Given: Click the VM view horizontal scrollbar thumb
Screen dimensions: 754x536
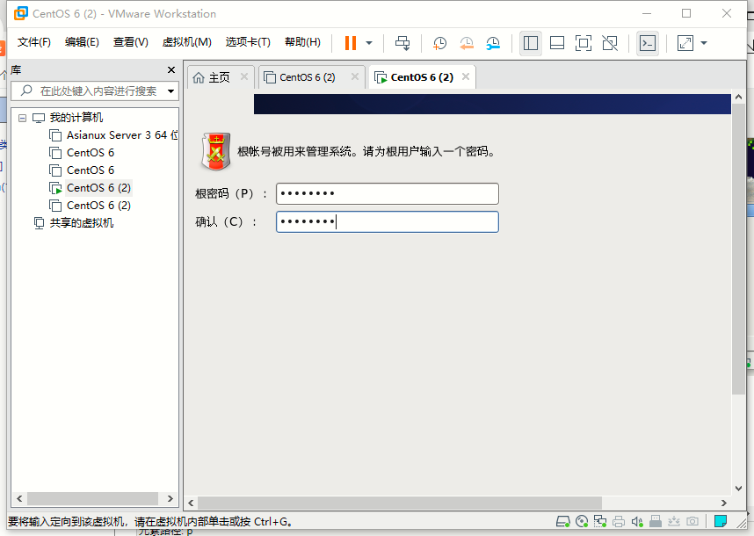Looking at the screenshot, I should [x=400, y=503].
